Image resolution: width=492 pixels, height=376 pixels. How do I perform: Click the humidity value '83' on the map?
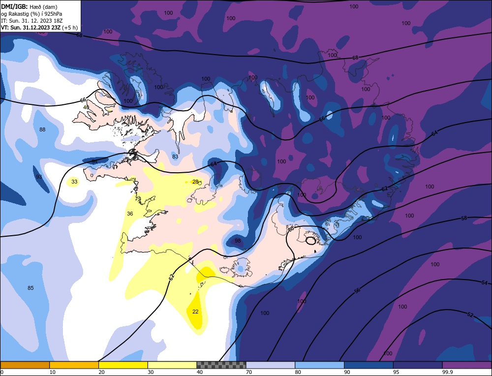coord(176,157)
